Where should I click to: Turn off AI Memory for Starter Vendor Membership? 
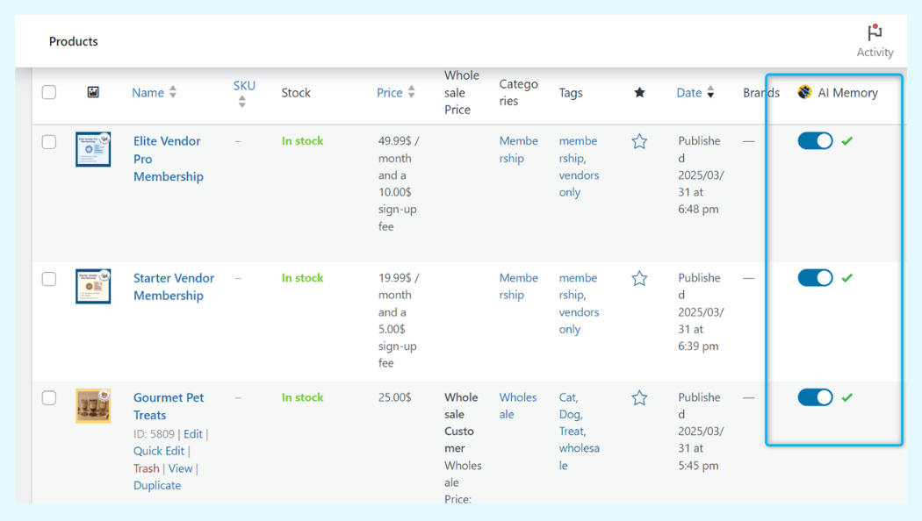(x=815, y=278)
